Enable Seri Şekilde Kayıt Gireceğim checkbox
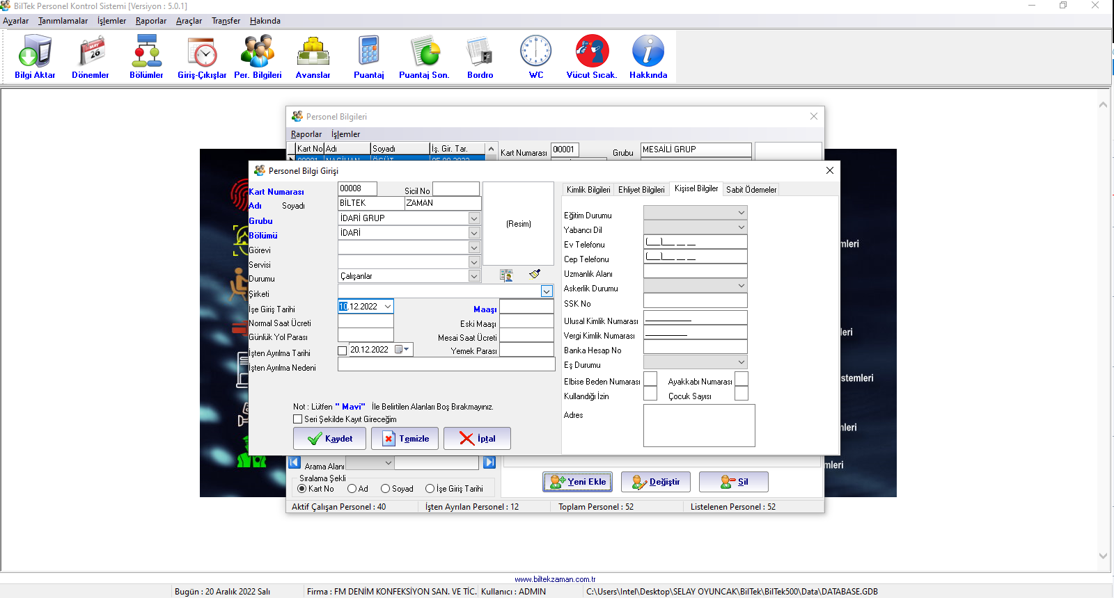The height and width of the screenshot is (598, 1114). [x=298, y=419]
